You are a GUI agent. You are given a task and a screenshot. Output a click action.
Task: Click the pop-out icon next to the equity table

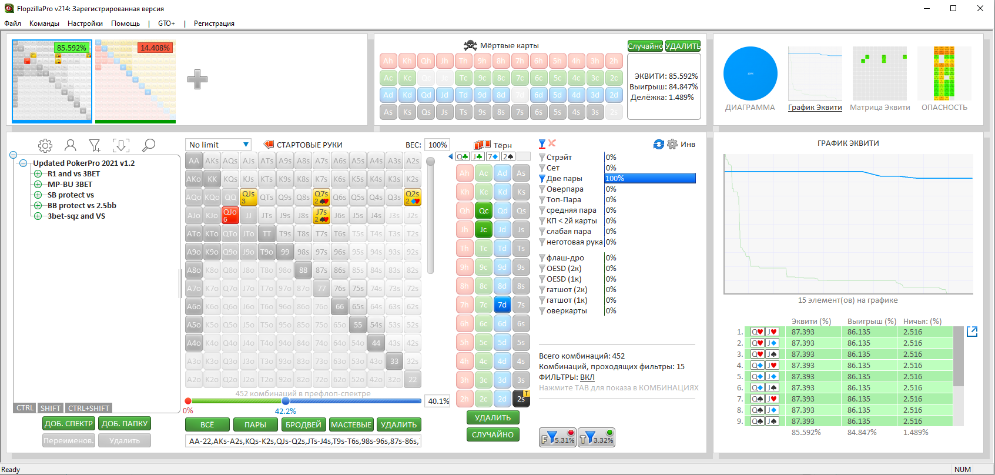click(972, 332)
